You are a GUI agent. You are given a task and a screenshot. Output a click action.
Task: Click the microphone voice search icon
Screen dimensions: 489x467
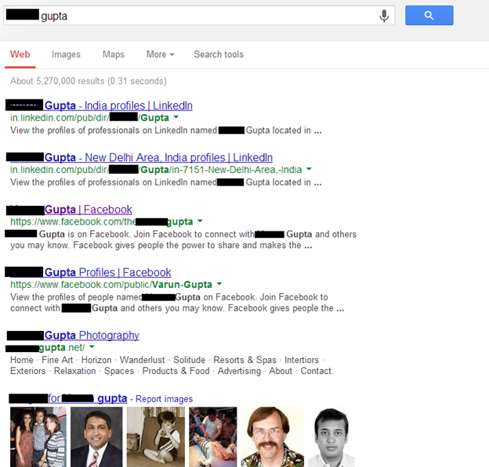[x=384, y=16]
